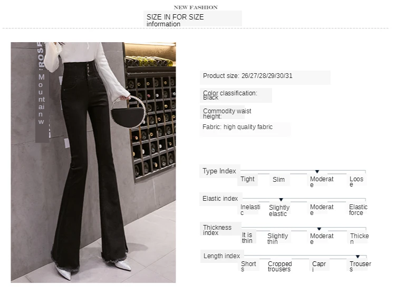This screenshot has width=395, height=294.
Task: Select the Inelastic option label
Action: click(250, 210)
